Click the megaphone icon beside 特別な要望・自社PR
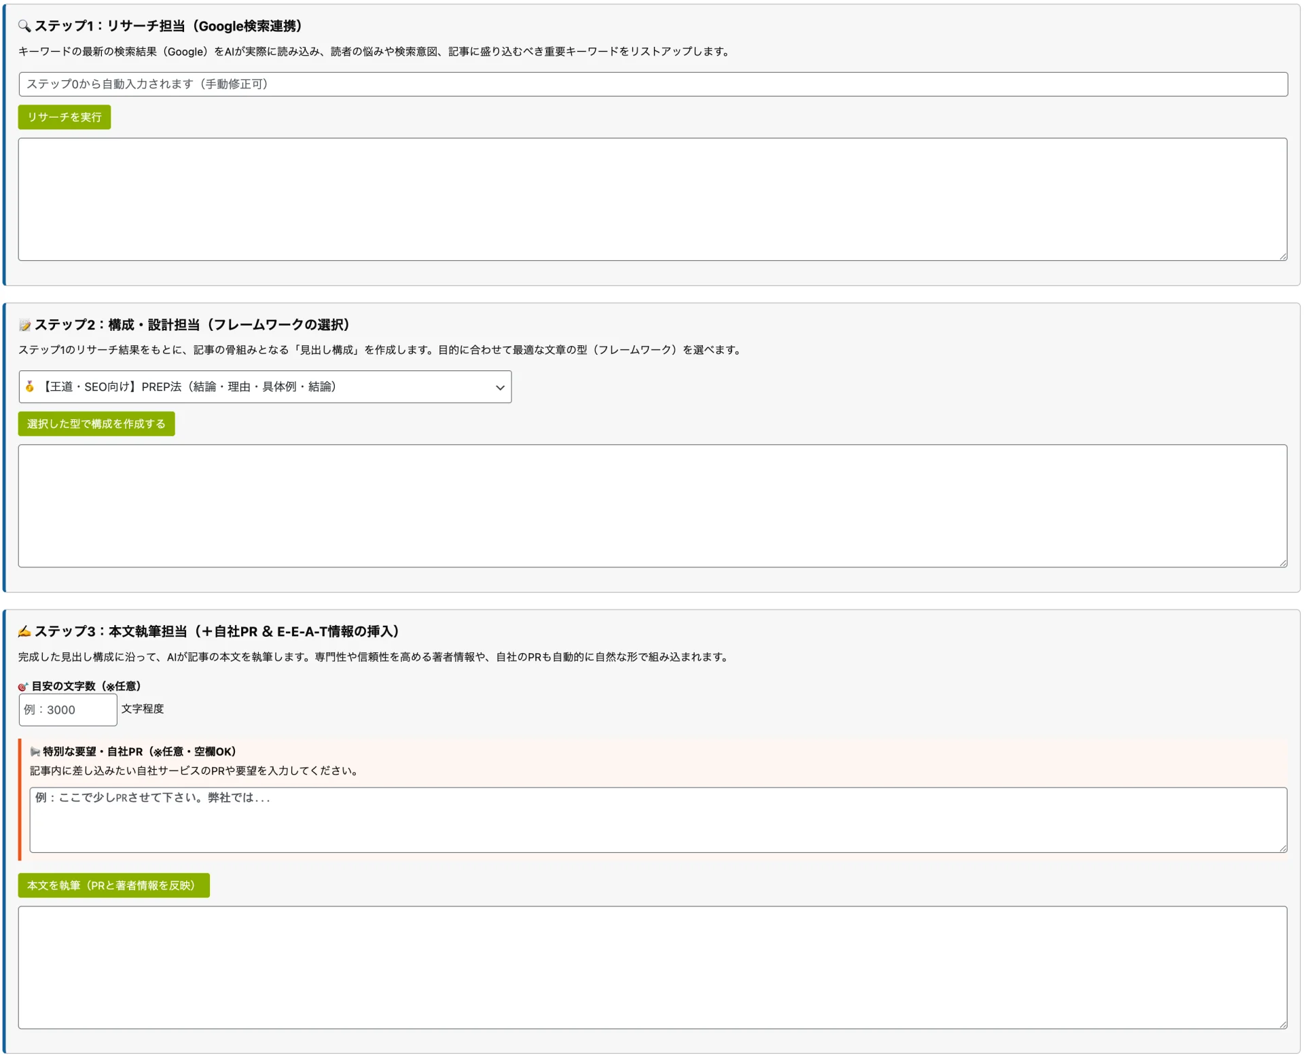 point(35,752)
